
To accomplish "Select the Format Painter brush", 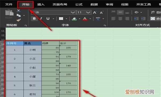I will (19, 20).
